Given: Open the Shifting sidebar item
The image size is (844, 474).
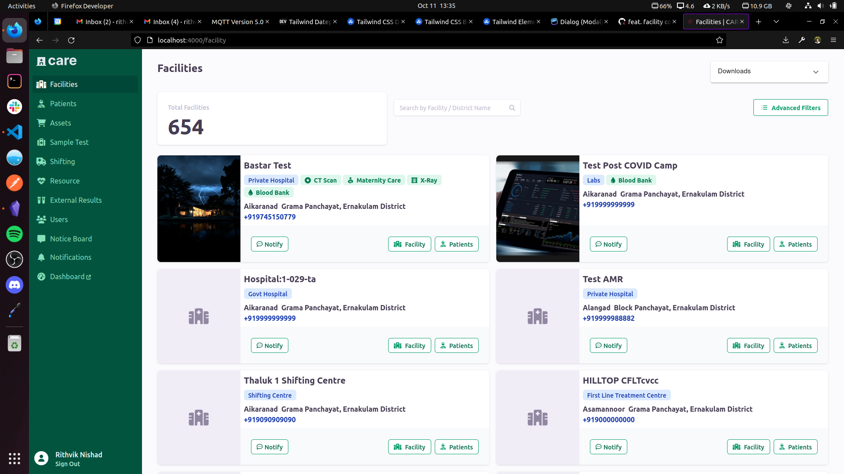Looking at the screenshot, I should [x=62, y=162].
